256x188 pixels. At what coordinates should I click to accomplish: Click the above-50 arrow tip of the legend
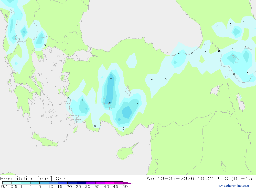click(128, 183)
